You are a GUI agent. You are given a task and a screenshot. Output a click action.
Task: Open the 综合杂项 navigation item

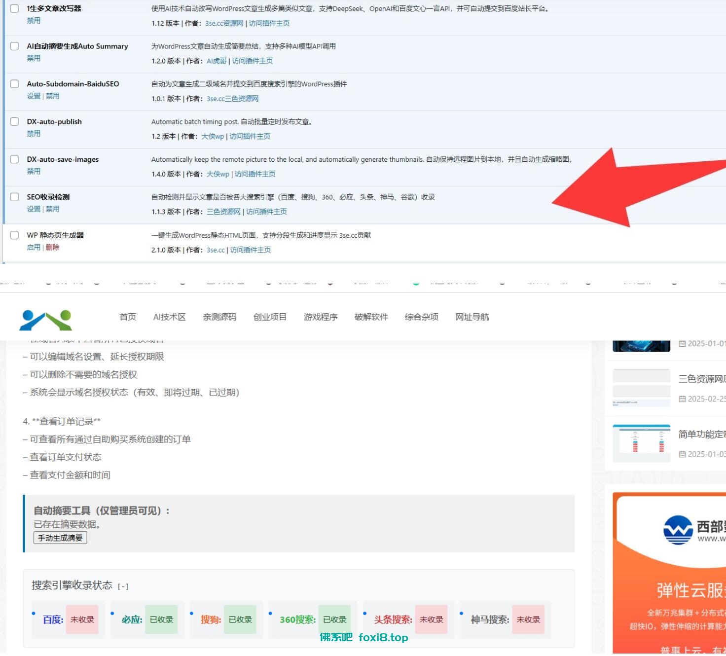422,317
